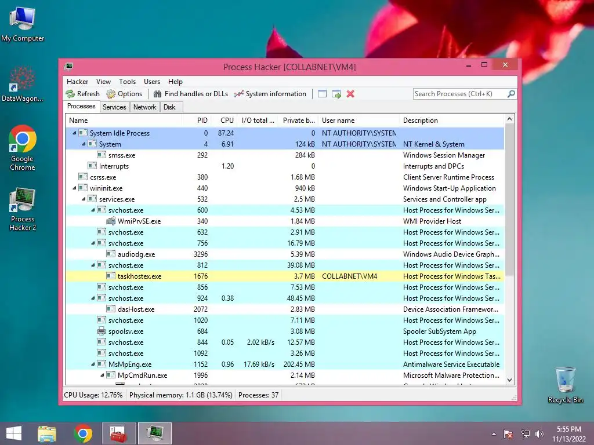
Task: Collapse svchost.exe PID 756 node
Action: 93,243
